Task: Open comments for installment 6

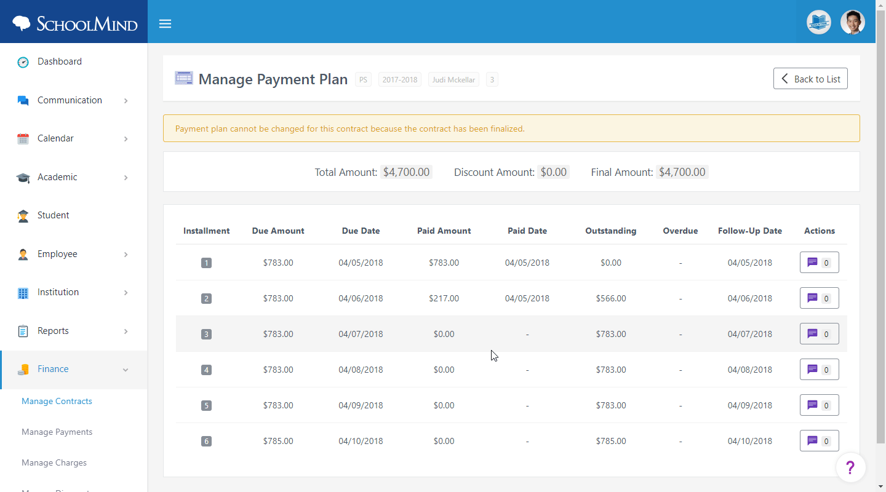Action: [819, 441]
